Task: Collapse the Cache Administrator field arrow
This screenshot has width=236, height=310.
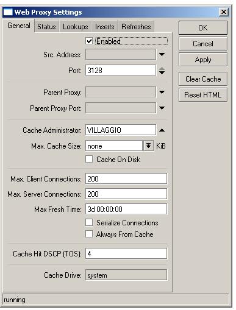Action: point(162,130)
